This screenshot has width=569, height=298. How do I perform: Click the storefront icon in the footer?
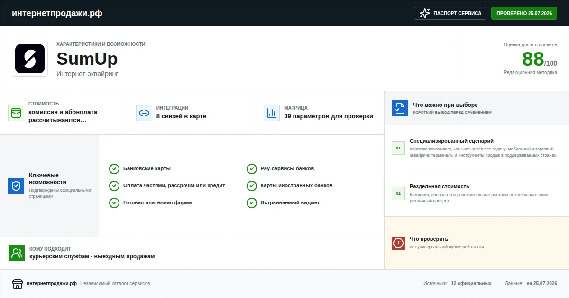[18, 284]
